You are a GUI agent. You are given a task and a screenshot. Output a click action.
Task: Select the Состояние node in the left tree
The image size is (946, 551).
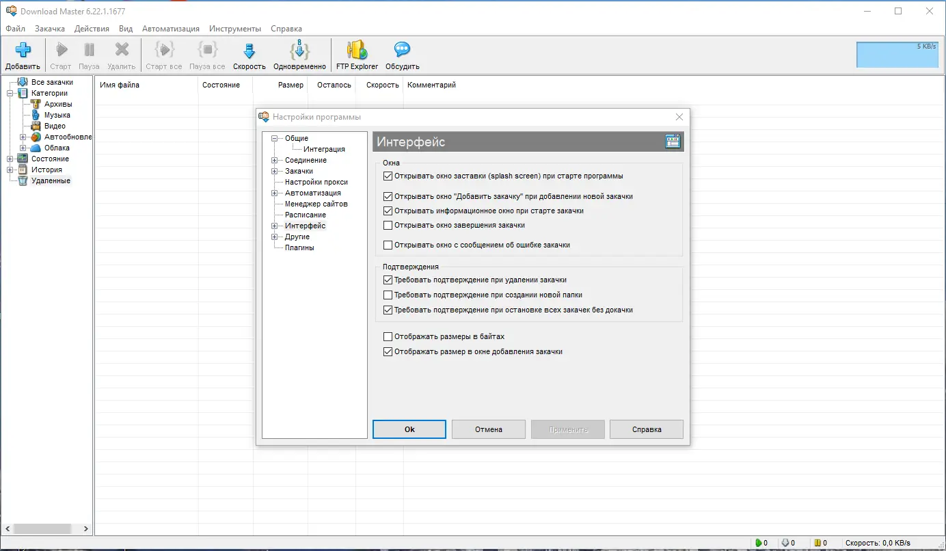click(x=50, y=159)
